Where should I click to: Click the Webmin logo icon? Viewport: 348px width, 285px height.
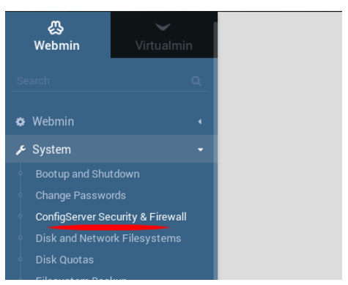point(56,28)
